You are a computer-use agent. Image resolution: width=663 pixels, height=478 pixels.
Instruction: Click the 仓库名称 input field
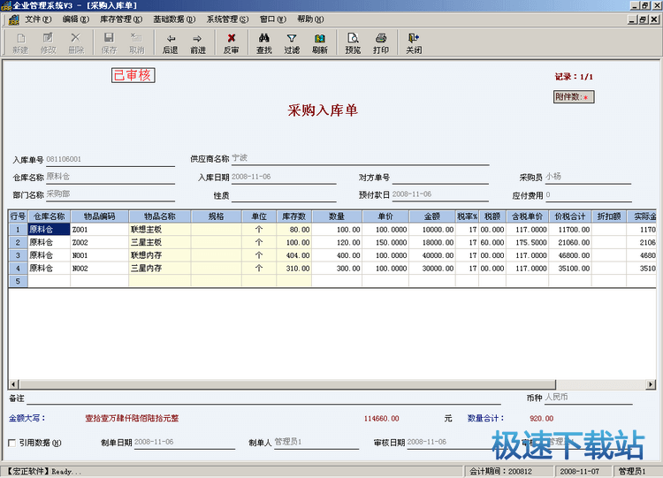pyautogui.click(x=110, y=177)
